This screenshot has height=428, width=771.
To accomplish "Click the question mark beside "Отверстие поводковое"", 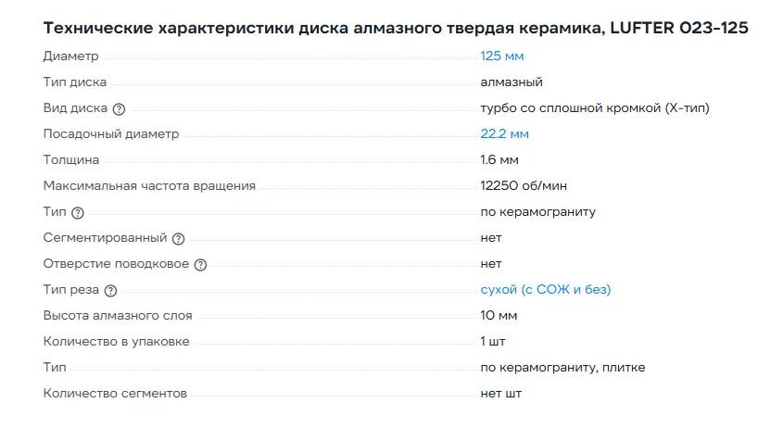I will click(200, 264).
